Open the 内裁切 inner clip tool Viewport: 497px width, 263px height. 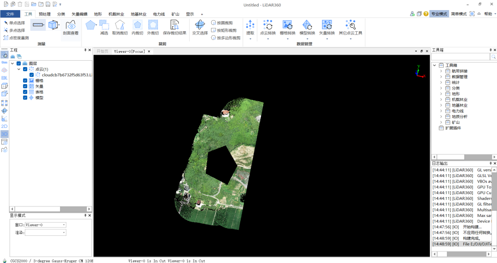click(x=137, y=27)
